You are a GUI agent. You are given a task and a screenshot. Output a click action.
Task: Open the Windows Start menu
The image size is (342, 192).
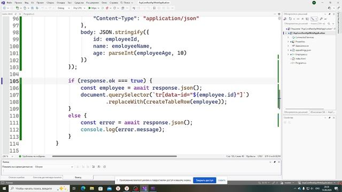(4, 188)
